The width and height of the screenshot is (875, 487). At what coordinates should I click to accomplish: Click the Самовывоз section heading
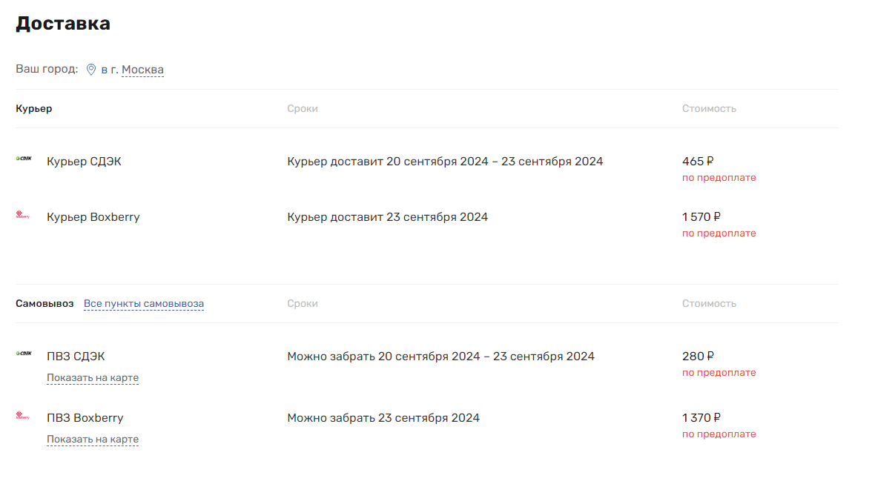44,303
